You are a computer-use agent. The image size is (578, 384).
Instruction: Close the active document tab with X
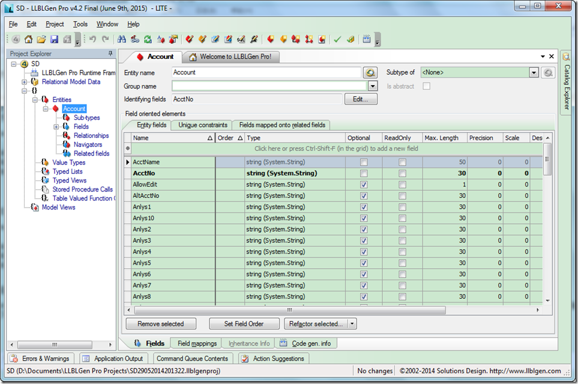point(552,56)
